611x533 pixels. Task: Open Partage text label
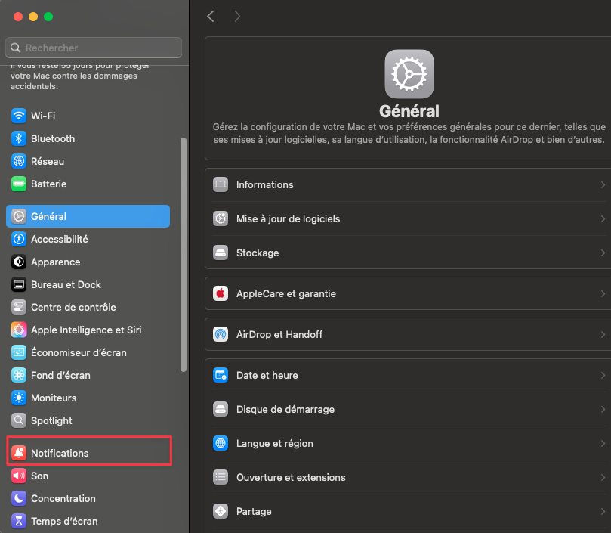coord(254,511)
